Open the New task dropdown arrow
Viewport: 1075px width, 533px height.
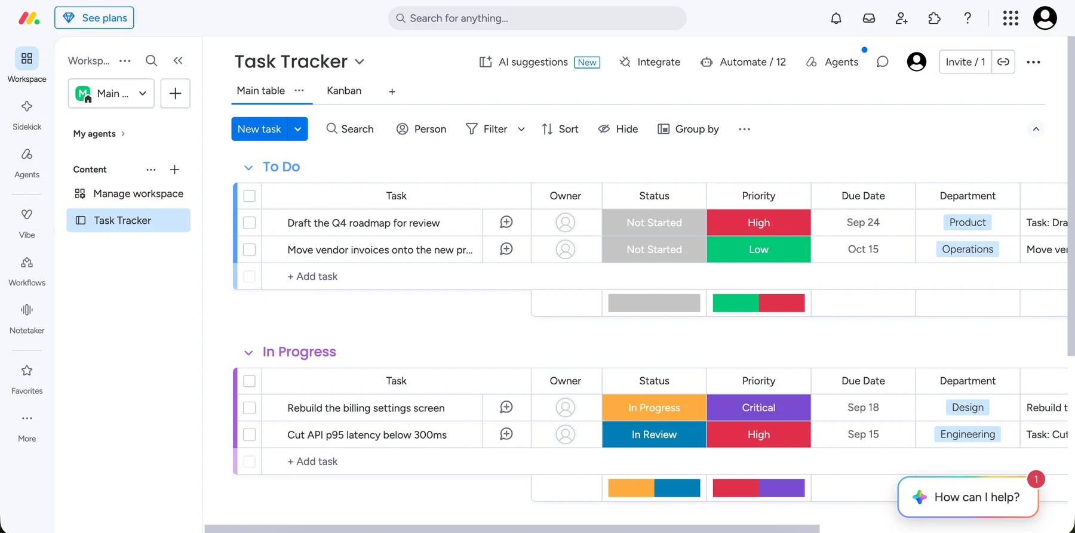click(x=297, y=129)
